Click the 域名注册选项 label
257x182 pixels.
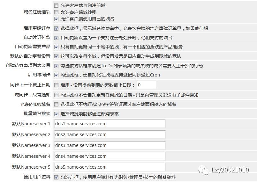coord(37,12)
